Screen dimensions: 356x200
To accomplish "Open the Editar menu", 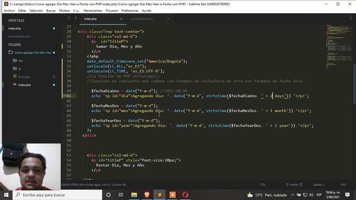I will tap(22, 11).
